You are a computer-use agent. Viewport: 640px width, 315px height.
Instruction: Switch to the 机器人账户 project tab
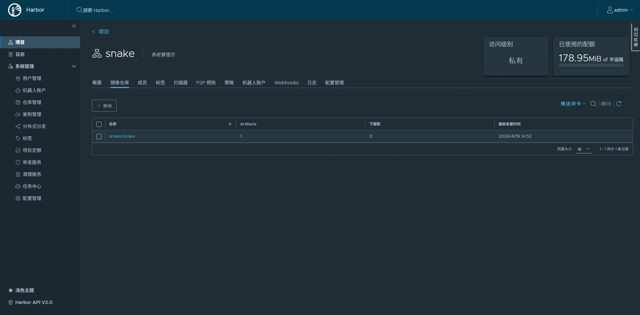coord(254,83)
